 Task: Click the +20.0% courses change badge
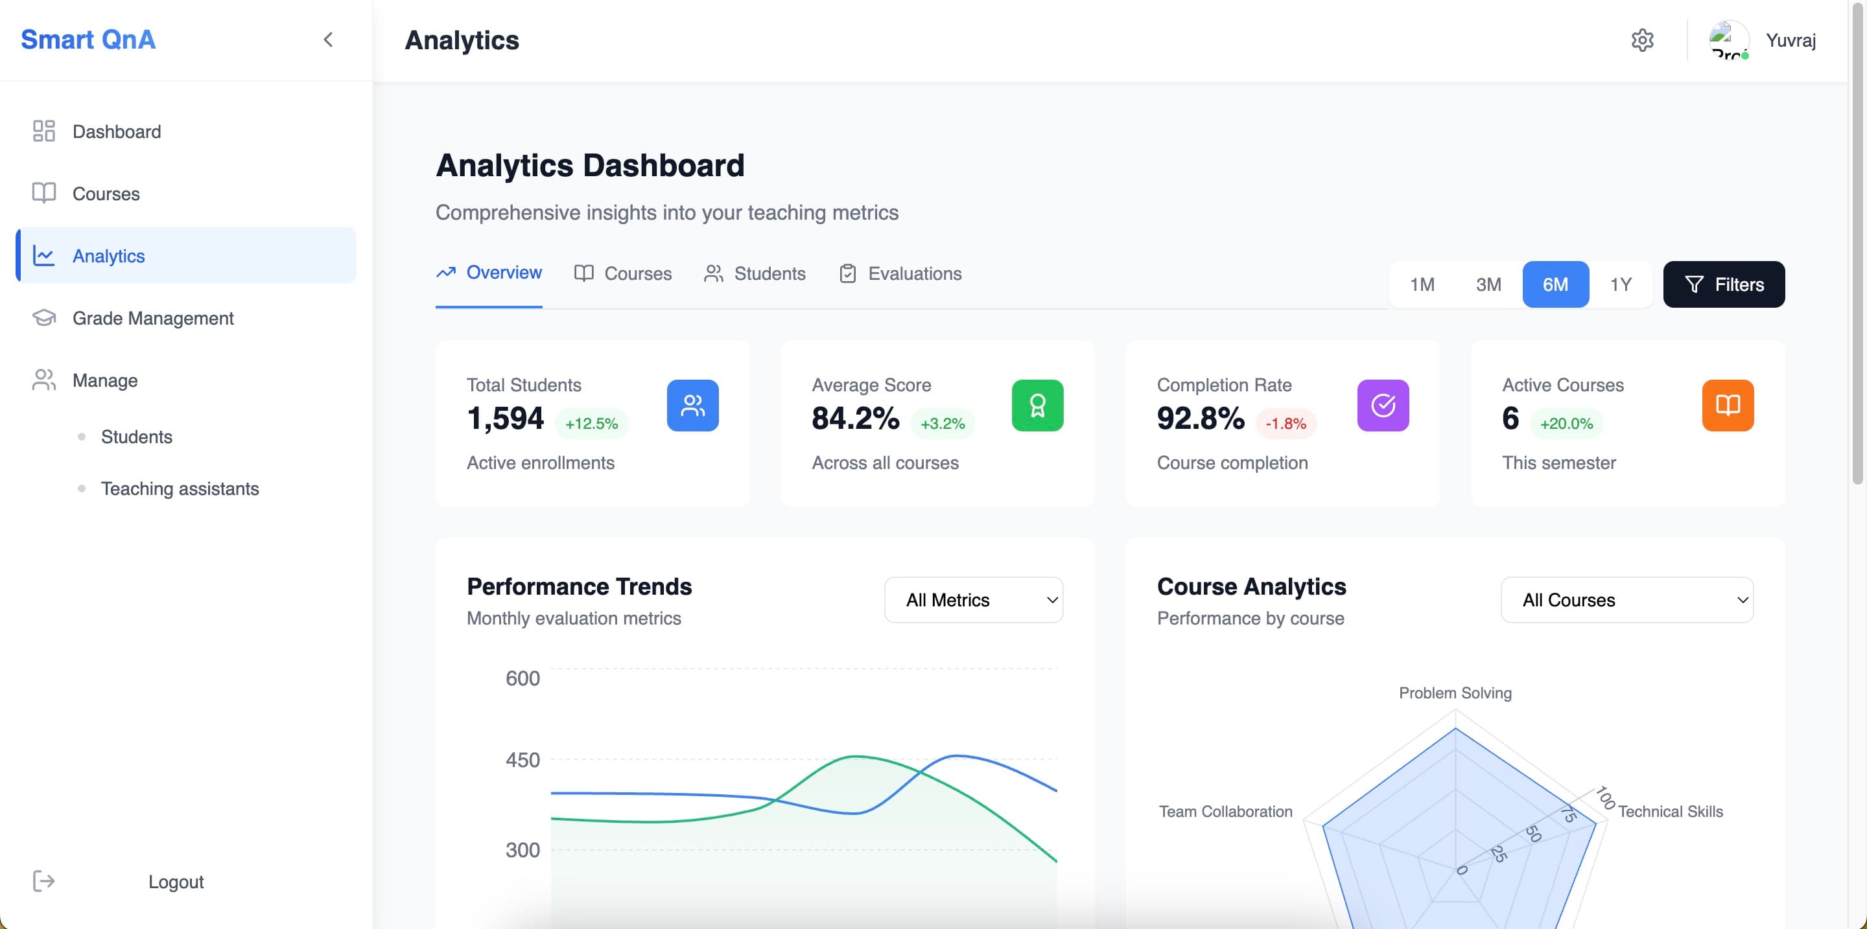point(1566,424)
